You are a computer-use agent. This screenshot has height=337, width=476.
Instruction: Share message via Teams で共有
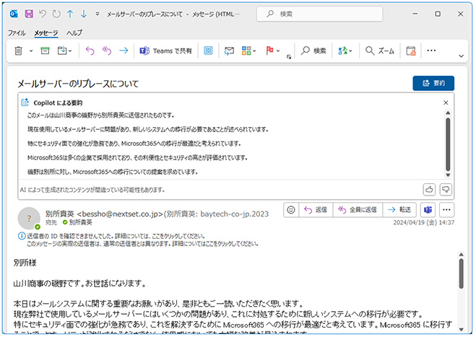coord(165,51)
